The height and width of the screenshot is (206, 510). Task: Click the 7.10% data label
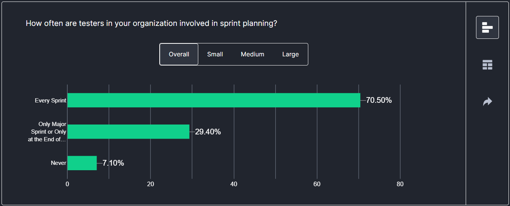[113, 163]
